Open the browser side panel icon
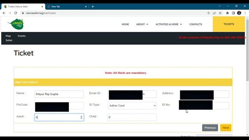The image size is (249, 140). click(x=233, y=13)
